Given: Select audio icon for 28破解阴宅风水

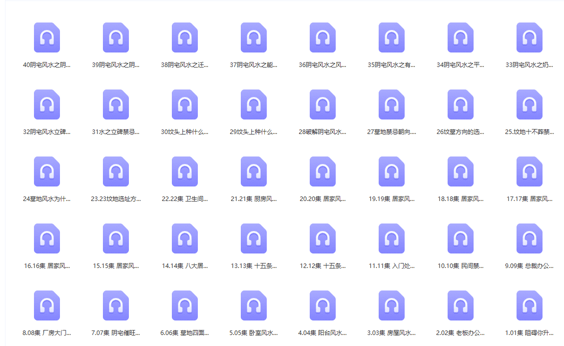Looking at the screenshot, I should coord(323,104).
